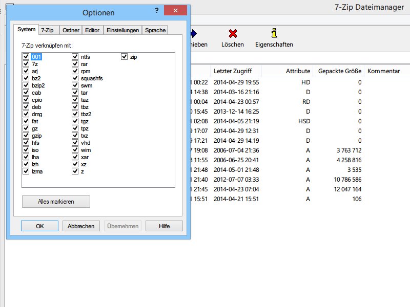
Task: Select the System tab
Action: [x=27, y=30]
